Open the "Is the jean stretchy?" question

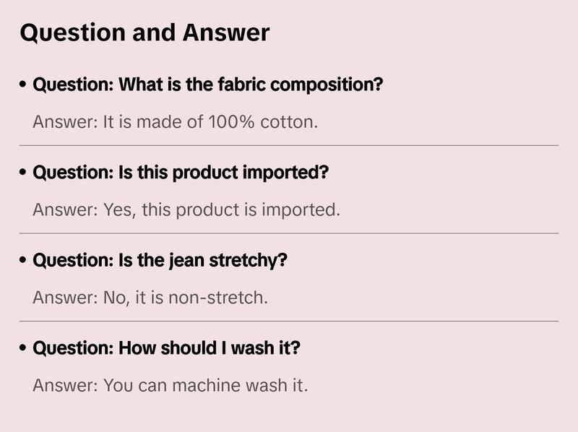(160, 260)
